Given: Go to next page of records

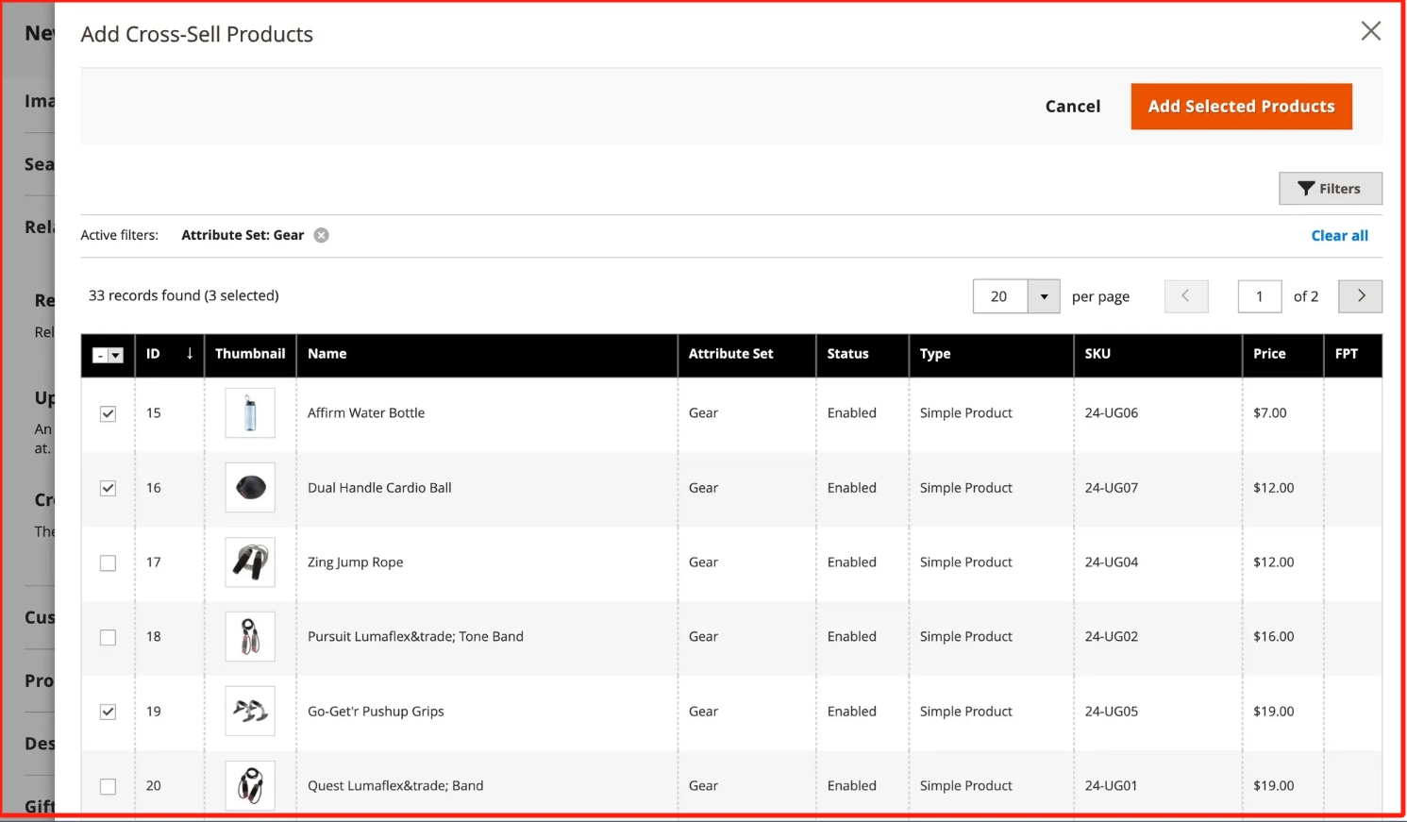Looking at the screenshot, I should click(1360, 296).
